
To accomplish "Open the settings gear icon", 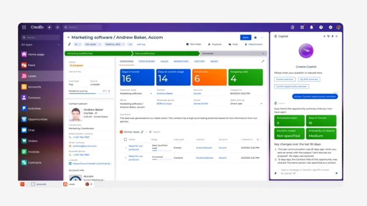I will pos(330,27).
